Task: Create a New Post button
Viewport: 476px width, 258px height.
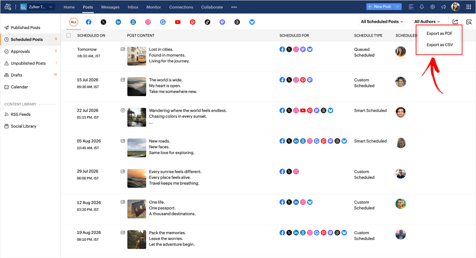Action: click(x=380, y=7)
